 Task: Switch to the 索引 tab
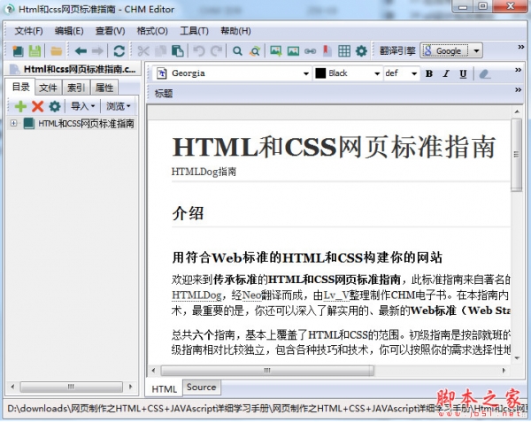[x=76, y=88]
